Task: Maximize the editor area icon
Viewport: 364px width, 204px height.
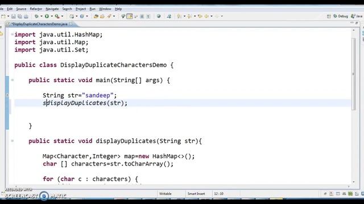Action: (x=357, y=23)
